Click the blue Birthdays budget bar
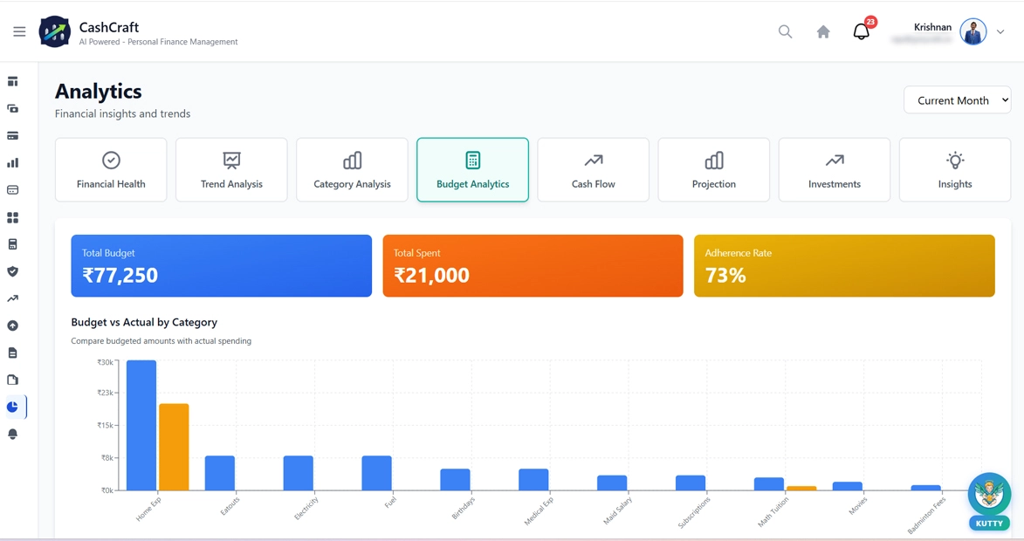The image size is (1024, 541). [455, 480]
